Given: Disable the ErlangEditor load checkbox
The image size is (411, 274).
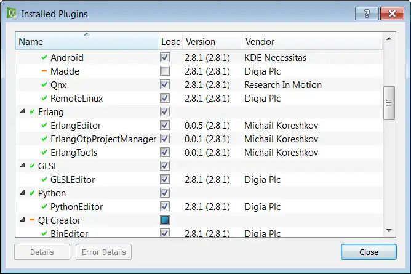Looking at the screenshot, I should [165, 126].
